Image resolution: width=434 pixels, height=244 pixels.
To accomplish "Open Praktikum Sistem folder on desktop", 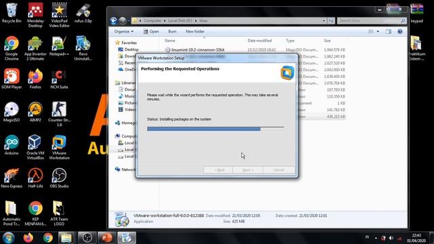I will coord(417,48).
